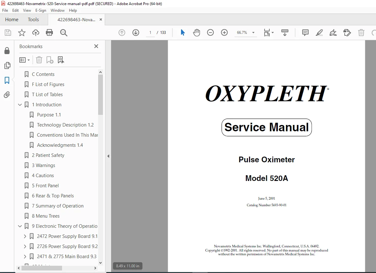Expand 2726 Power Supply Board 9.2

click(x=25, y=246)
